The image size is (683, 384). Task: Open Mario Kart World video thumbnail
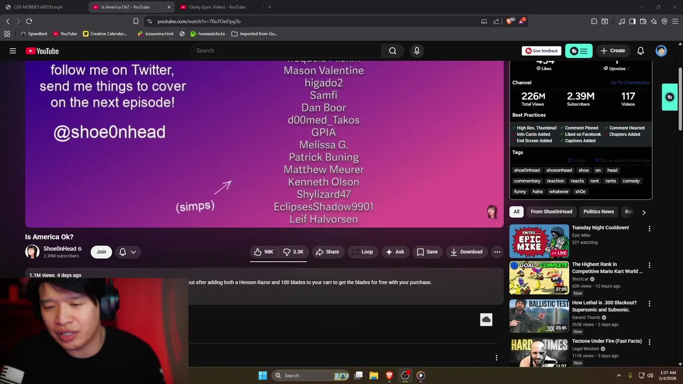tap(539, 277)
